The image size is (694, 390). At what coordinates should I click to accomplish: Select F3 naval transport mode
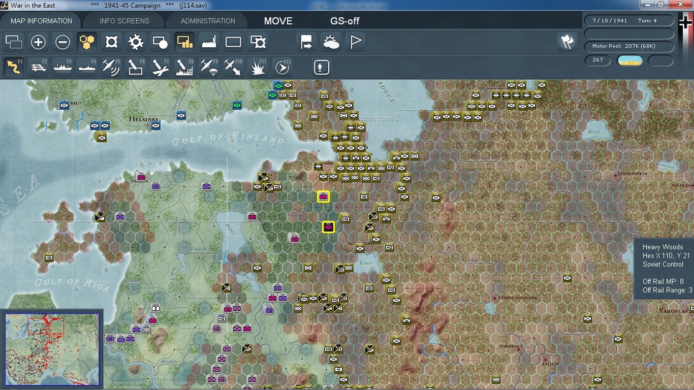[x=62, y=67]
